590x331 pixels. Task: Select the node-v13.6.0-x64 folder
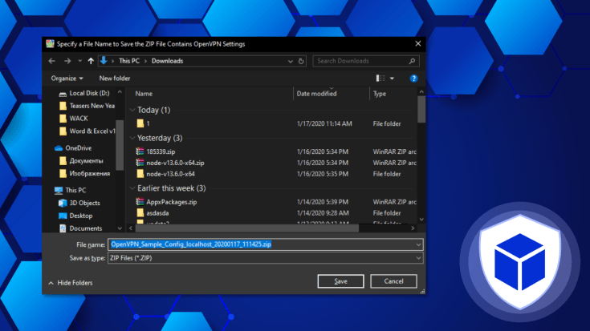[165, 173]
